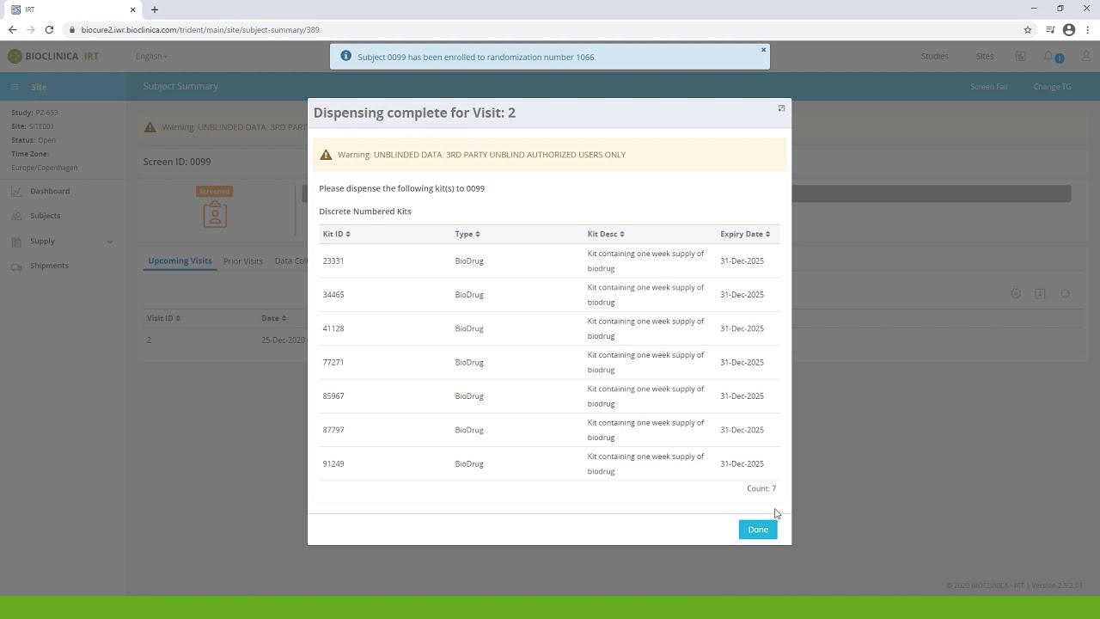
Task: Open browser media control icon
Action: click(x=1050, y=29)
